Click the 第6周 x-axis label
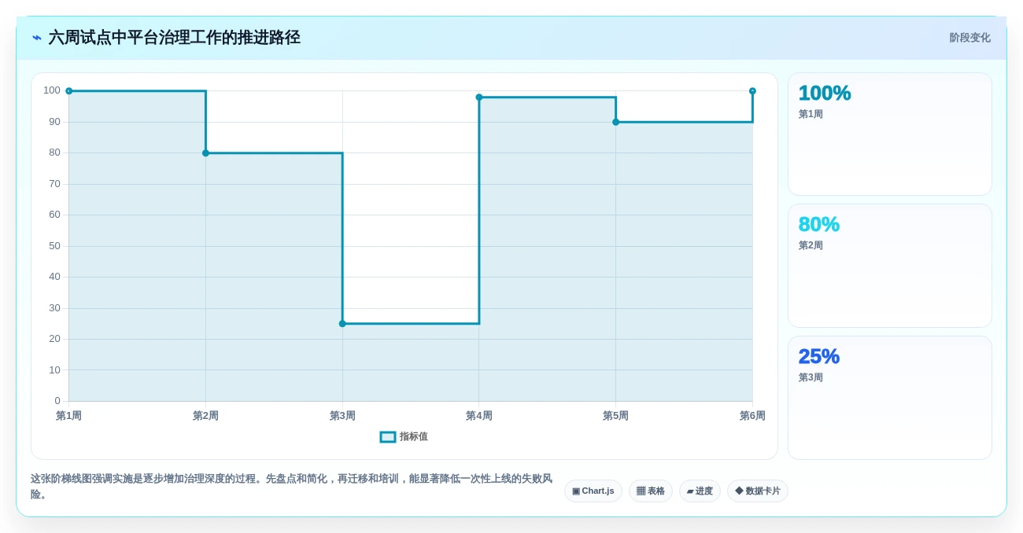The width and height of the screenshot is (1023, 533). [x=752, y=416]
